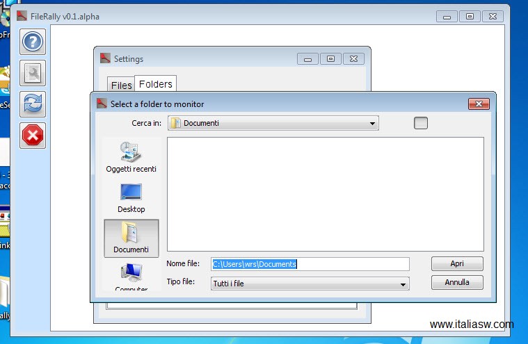Click blank toolbar button beside Cerca in

421,123
